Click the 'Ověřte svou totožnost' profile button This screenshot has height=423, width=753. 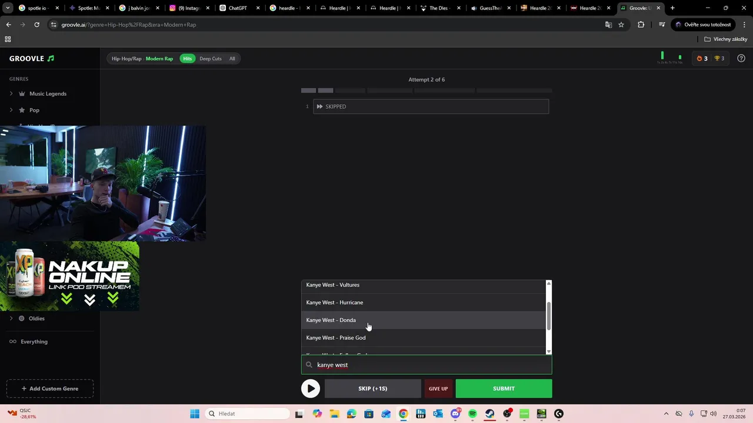click(x=703, y=25)
